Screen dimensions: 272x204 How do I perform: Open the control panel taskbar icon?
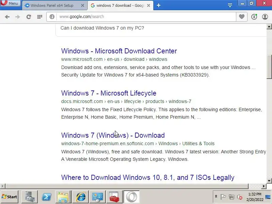98,197
